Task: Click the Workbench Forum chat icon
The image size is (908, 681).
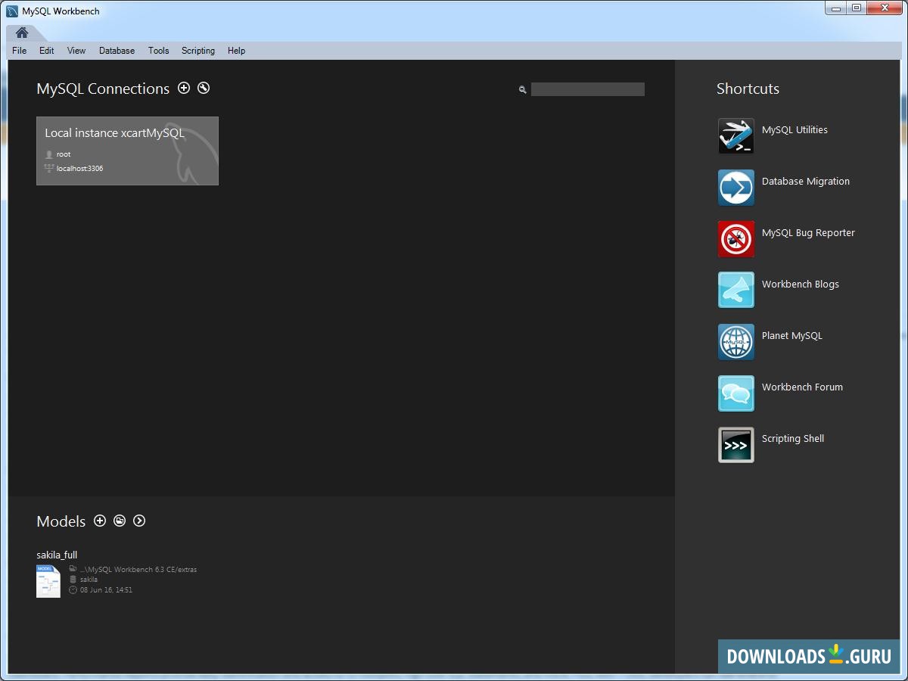Action: (x=736, y=393)
